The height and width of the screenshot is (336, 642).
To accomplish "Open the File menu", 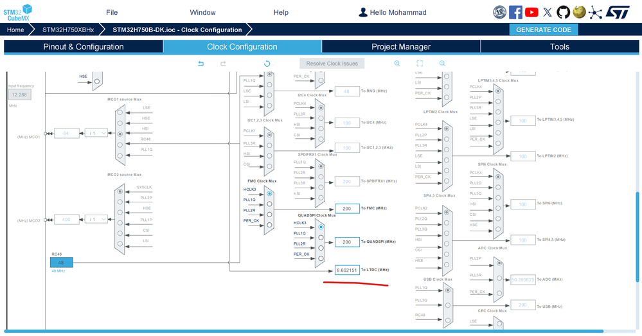I will pyautogui.click(x=112, y=12).
